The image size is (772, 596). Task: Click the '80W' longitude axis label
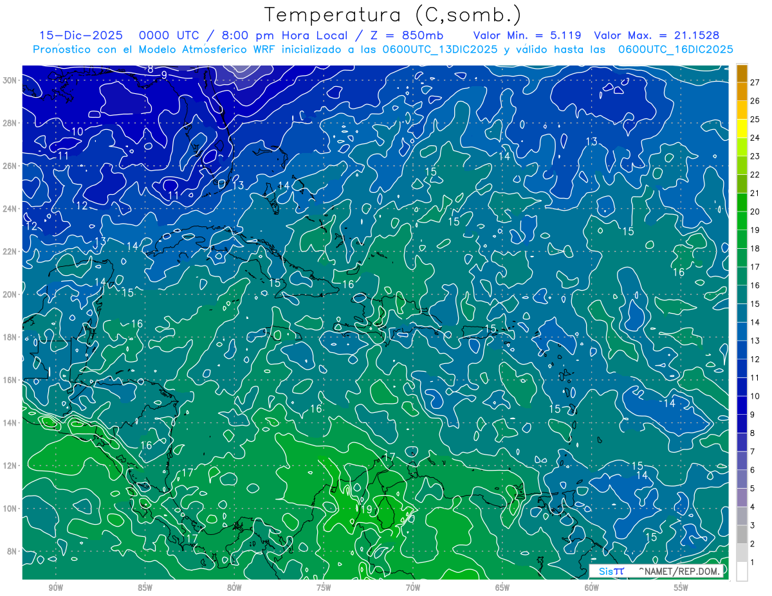coord(234,588)
